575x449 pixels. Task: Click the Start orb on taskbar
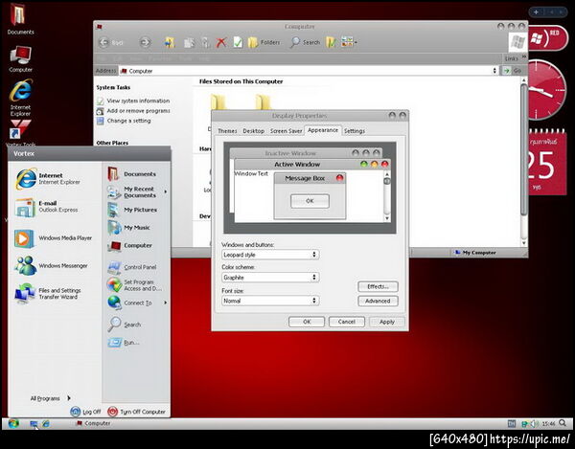13,423
